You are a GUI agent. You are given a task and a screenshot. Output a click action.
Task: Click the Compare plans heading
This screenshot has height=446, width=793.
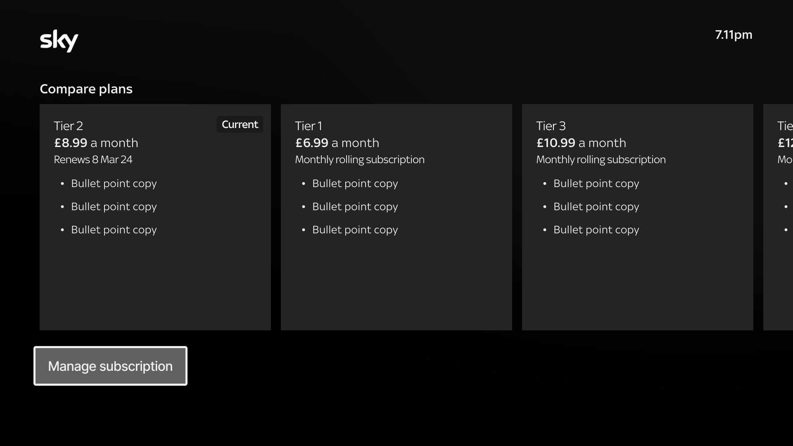(86, 89)
